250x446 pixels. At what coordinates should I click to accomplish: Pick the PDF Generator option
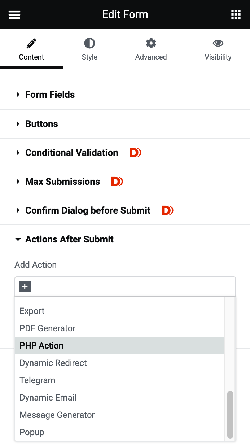click(x=47, y=328)
